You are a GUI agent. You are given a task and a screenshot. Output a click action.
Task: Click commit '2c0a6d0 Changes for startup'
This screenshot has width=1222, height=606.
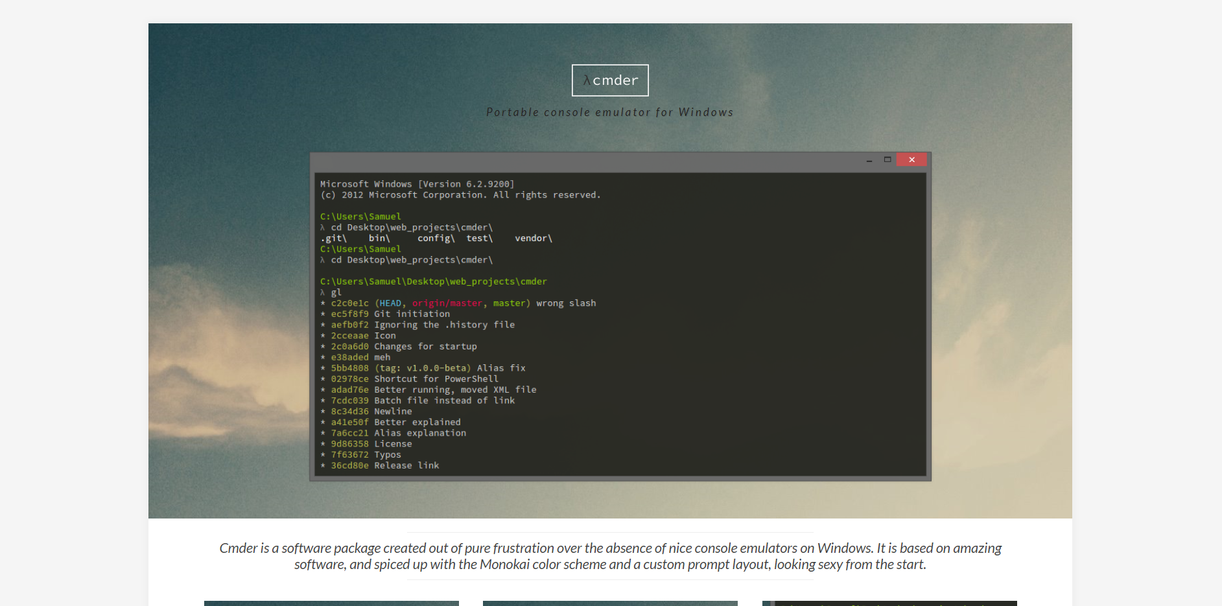point(399,347)
